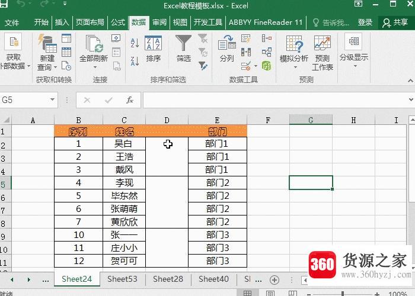
Task: Open the Name Box dropdown arrow
Action: pyautogui.click(x=52, y=99)
